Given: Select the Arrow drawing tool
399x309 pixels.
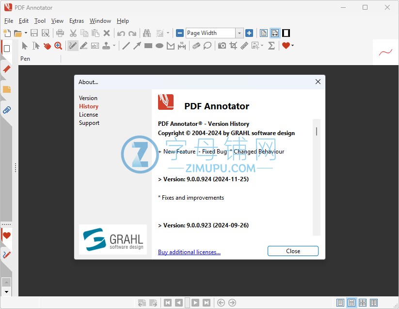Looking at the screenshot, I should click(137, 46).
